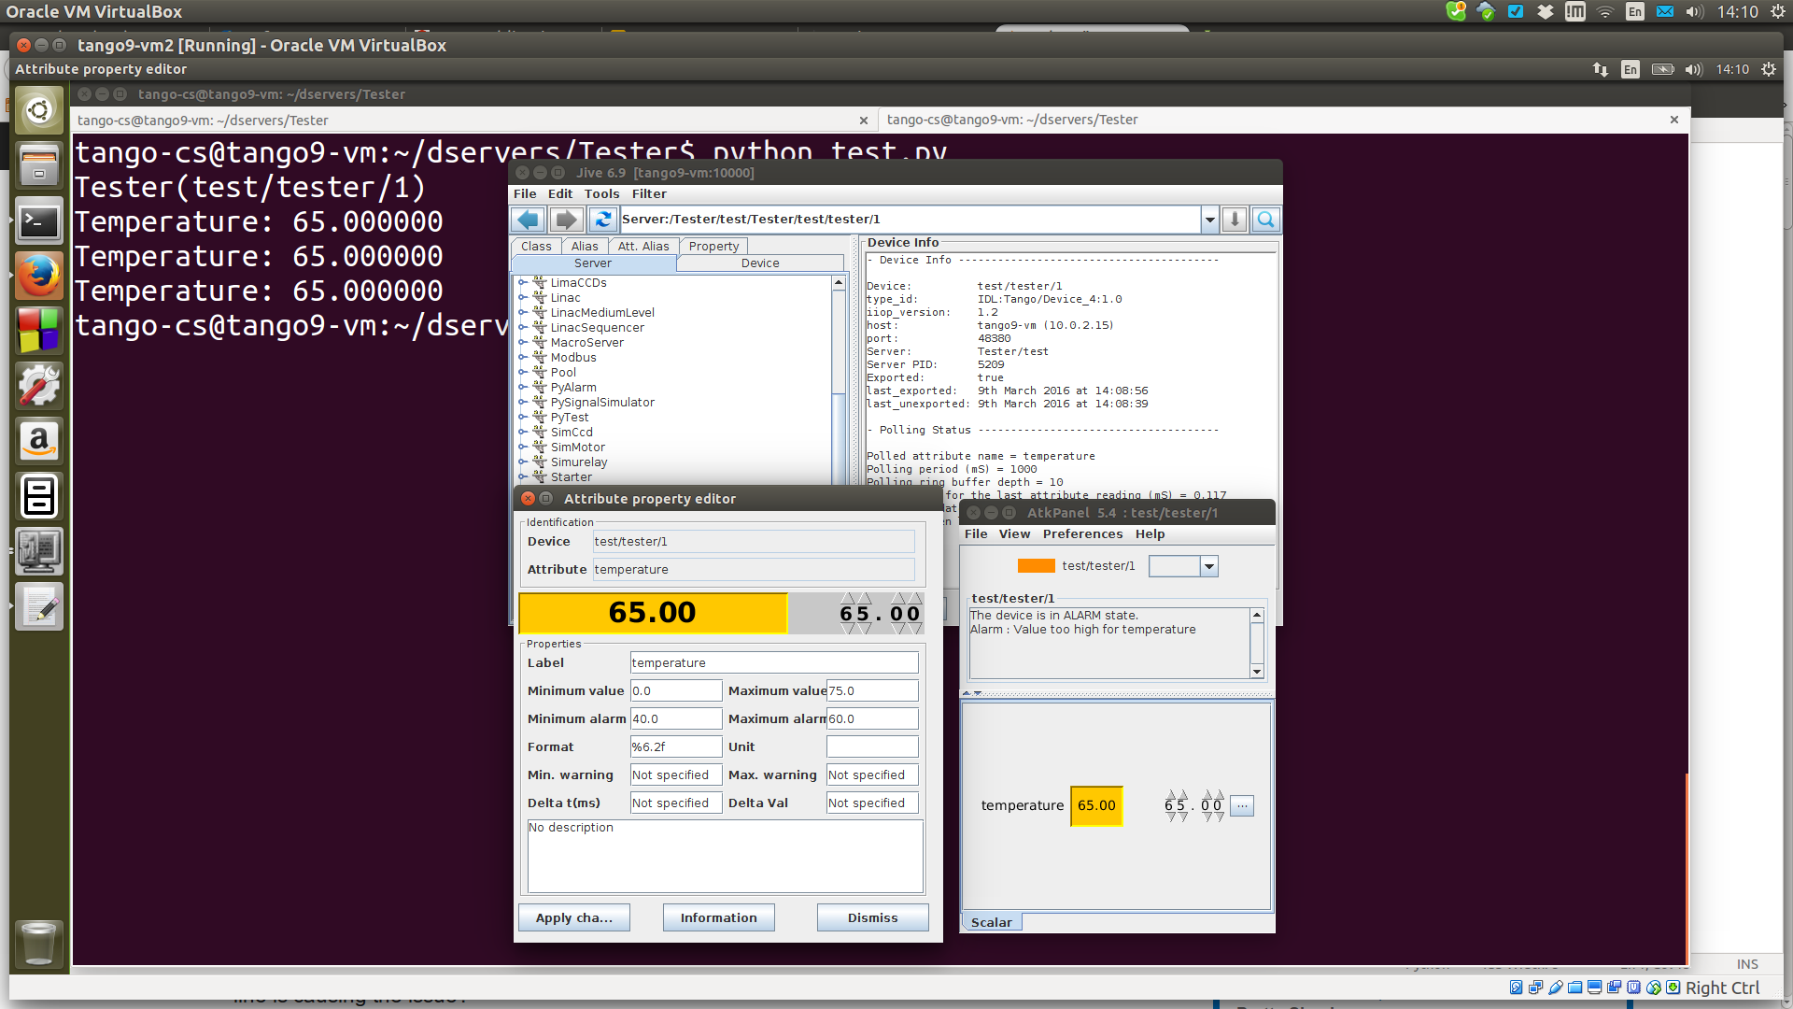Open Terminal from the Ubuntu dock
Image resolution: width=1793 pixels, height=1009 pixels.
pos(39,221)
